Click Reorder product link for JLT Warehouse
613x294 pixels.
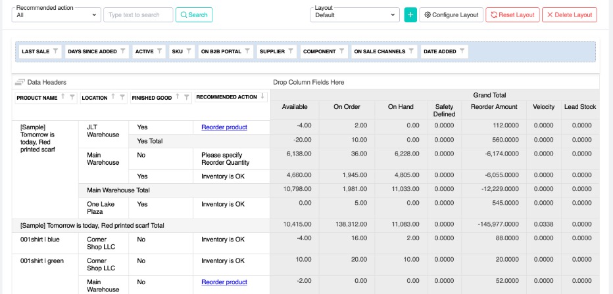point(224,127)
